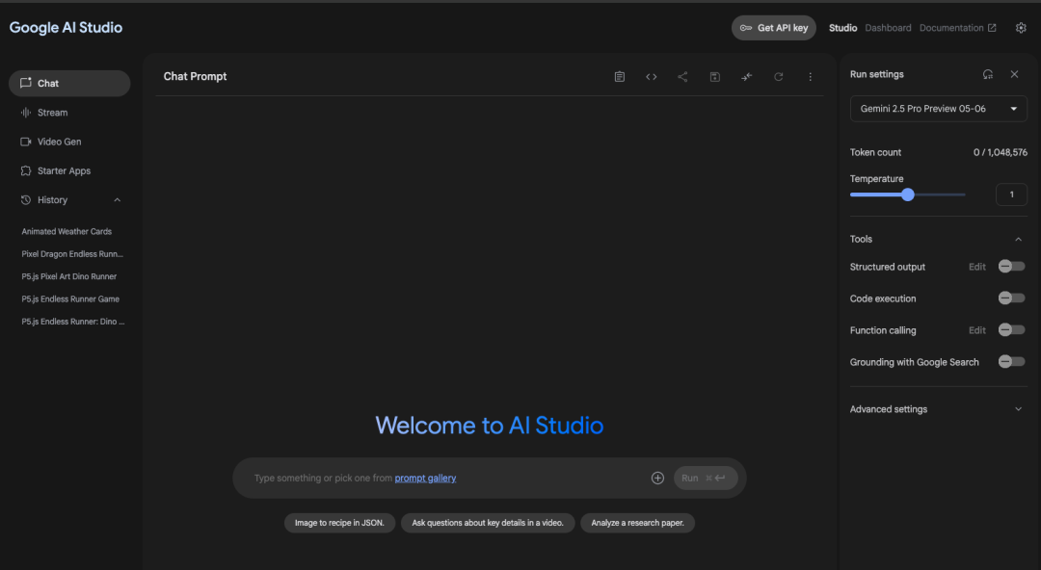Viewport: 1041px width, 570px height.
Task: Open the prompt gallery link
Action: coord(425,478)
